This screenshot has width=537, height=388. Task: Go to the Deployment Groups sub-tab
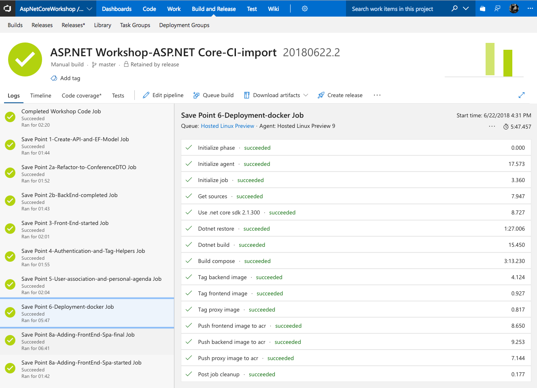coord(184,25)
